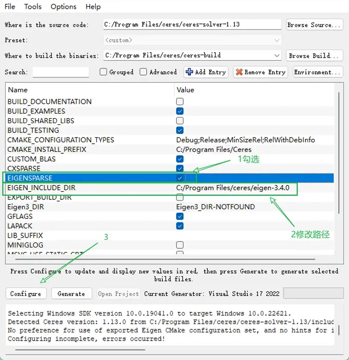Uncheck BUILD_EXAMPLES checkbox
The image size is (349, 360).
click(180, 111)
